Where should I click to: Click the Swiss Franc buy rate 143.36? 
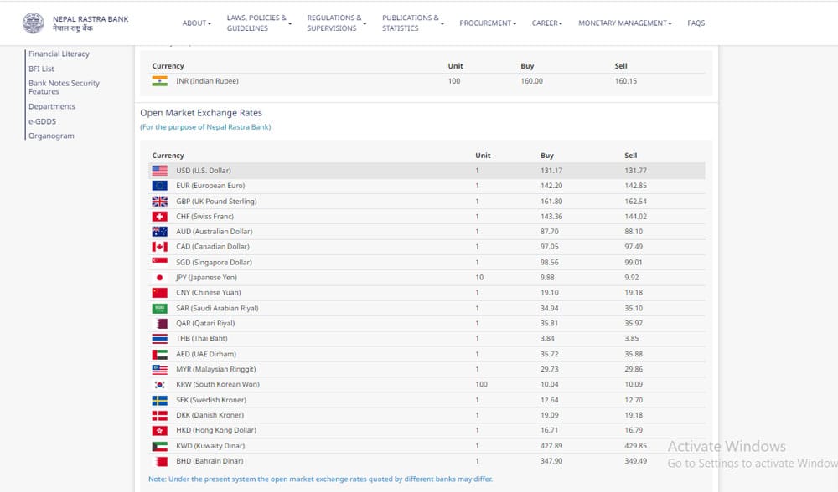pyautogui.click(x=551, y=217)
